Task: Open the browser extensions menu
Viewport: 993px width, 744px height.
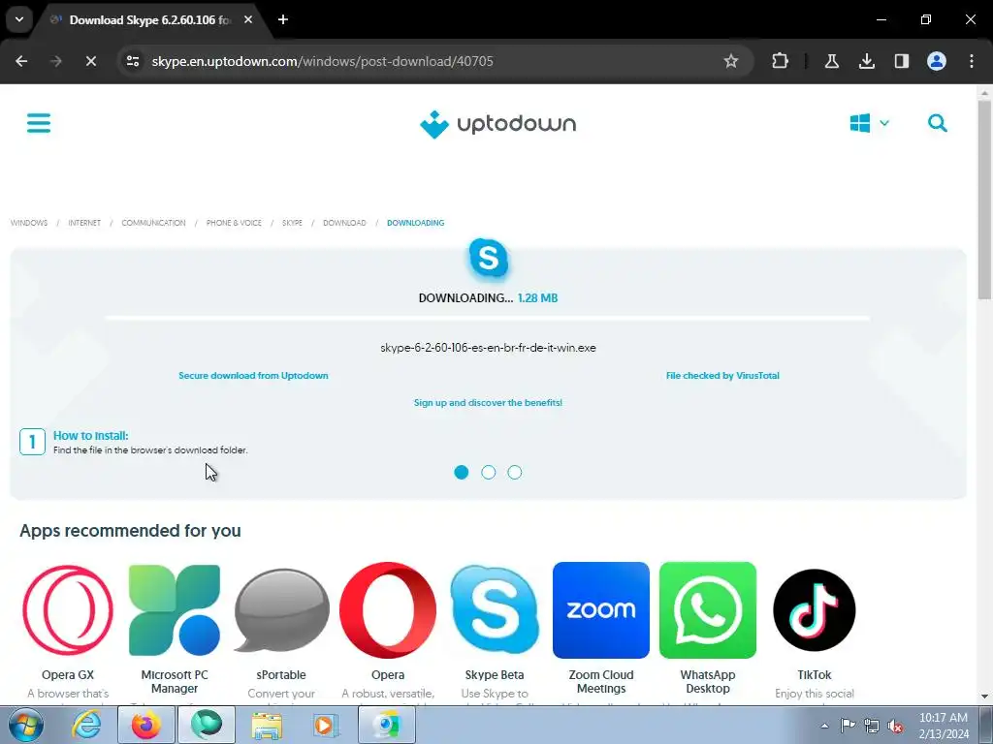Action: pyautogui.click(x=780, y=61)
